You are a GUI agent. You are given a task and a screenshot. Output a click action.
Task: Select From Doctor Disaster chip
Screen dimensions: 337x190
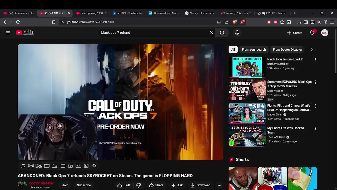[x=287, y=50]
